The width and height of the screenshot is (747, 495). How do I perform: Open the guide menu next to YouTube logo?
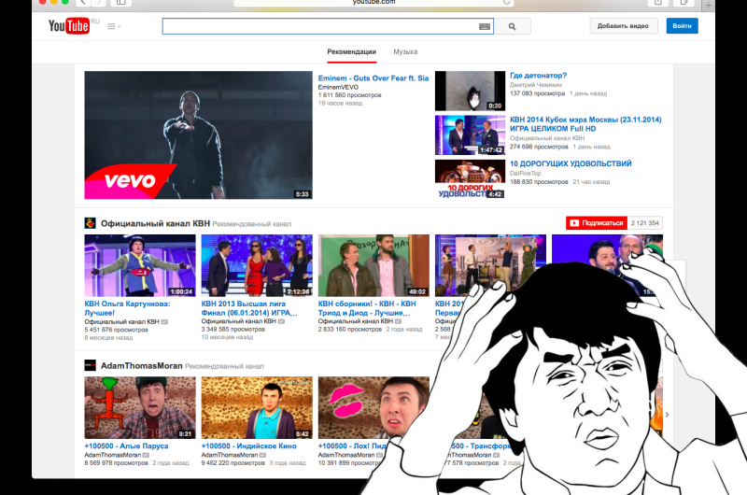coord(113,27)
